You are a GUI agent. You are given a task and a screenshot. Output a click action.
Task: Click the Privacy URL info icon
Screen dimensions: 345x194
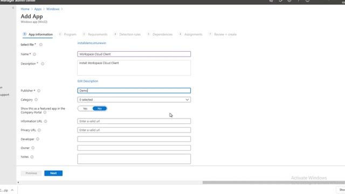(x=39, y=130)
